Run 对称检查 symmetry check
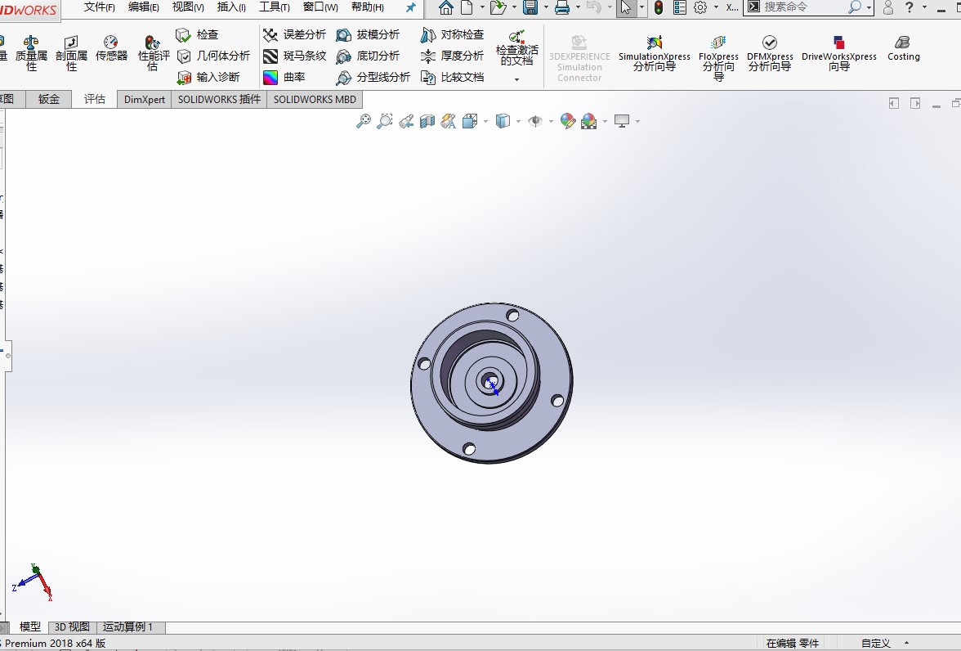Screen dimensions: 961x651 click(453, 35)
